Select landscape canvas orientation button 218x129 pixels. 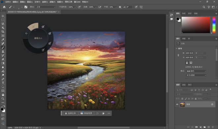[x=191, y=63]
